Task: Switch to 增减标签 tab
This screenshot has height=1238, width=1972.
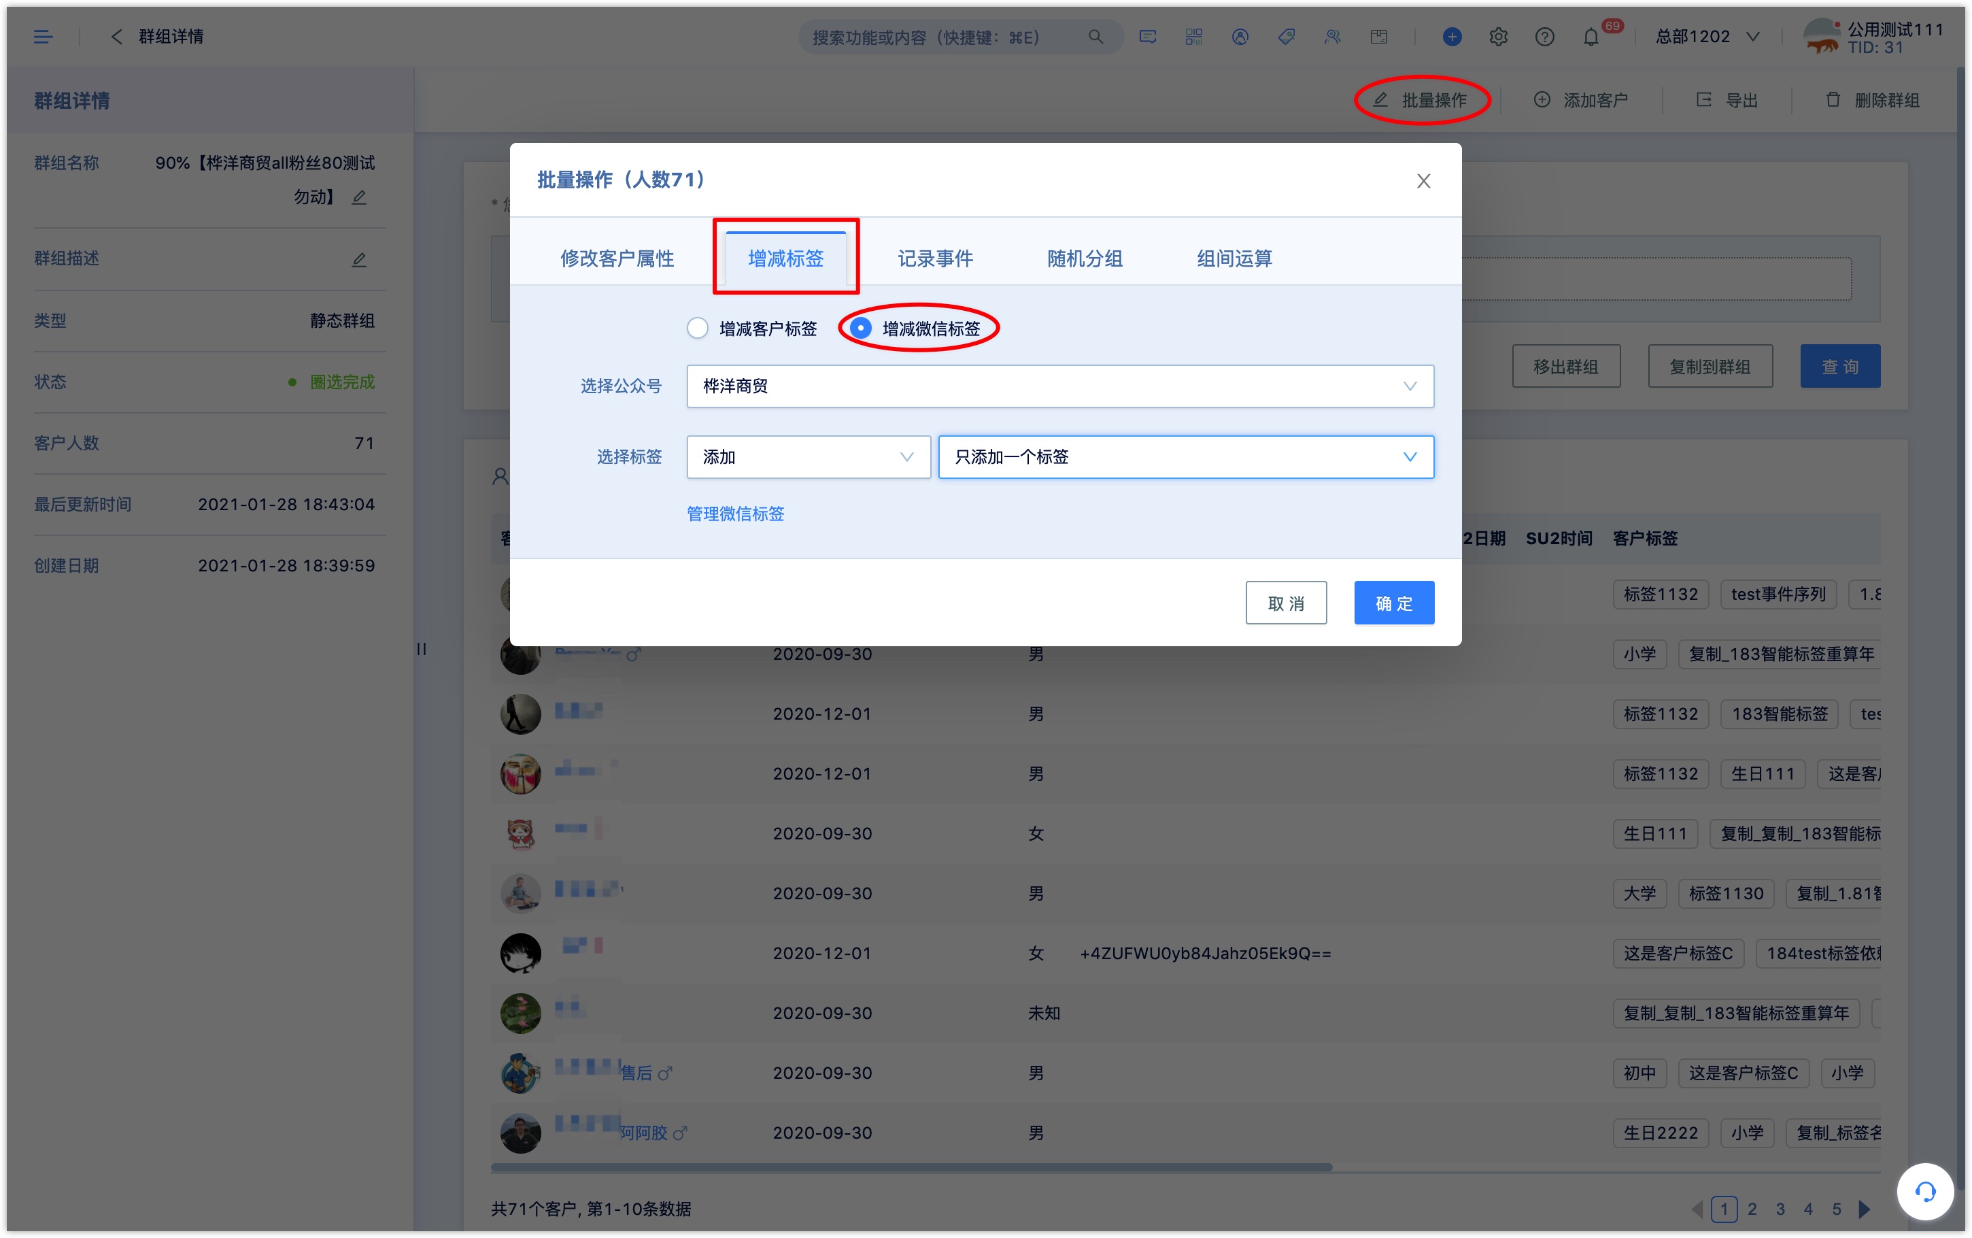Action: coord(785,258)
